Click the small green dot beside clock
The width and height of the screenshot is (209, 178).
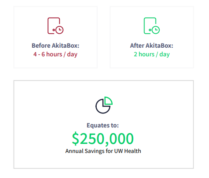click(150, 30)
